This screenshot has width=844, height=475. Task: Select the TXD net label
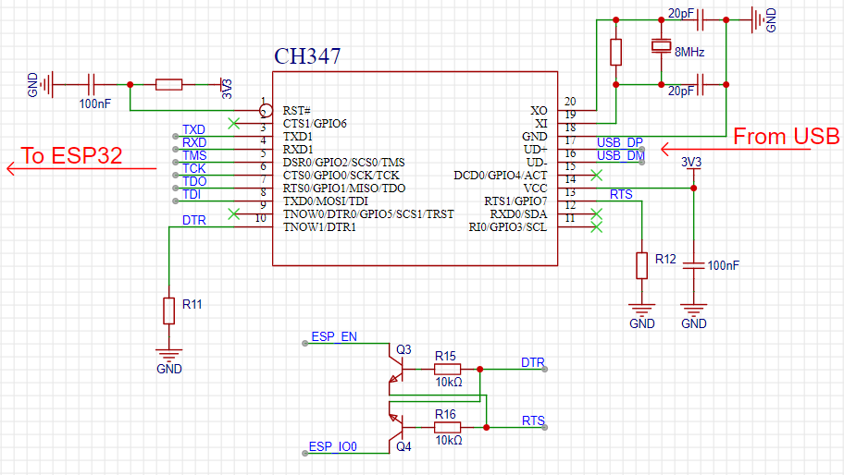193,129
